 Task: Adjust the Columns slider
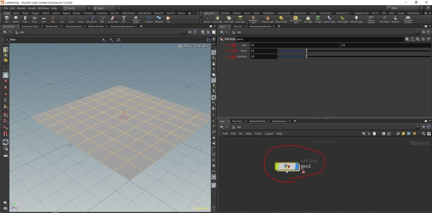pyautogui.click(x=354, y=56)
